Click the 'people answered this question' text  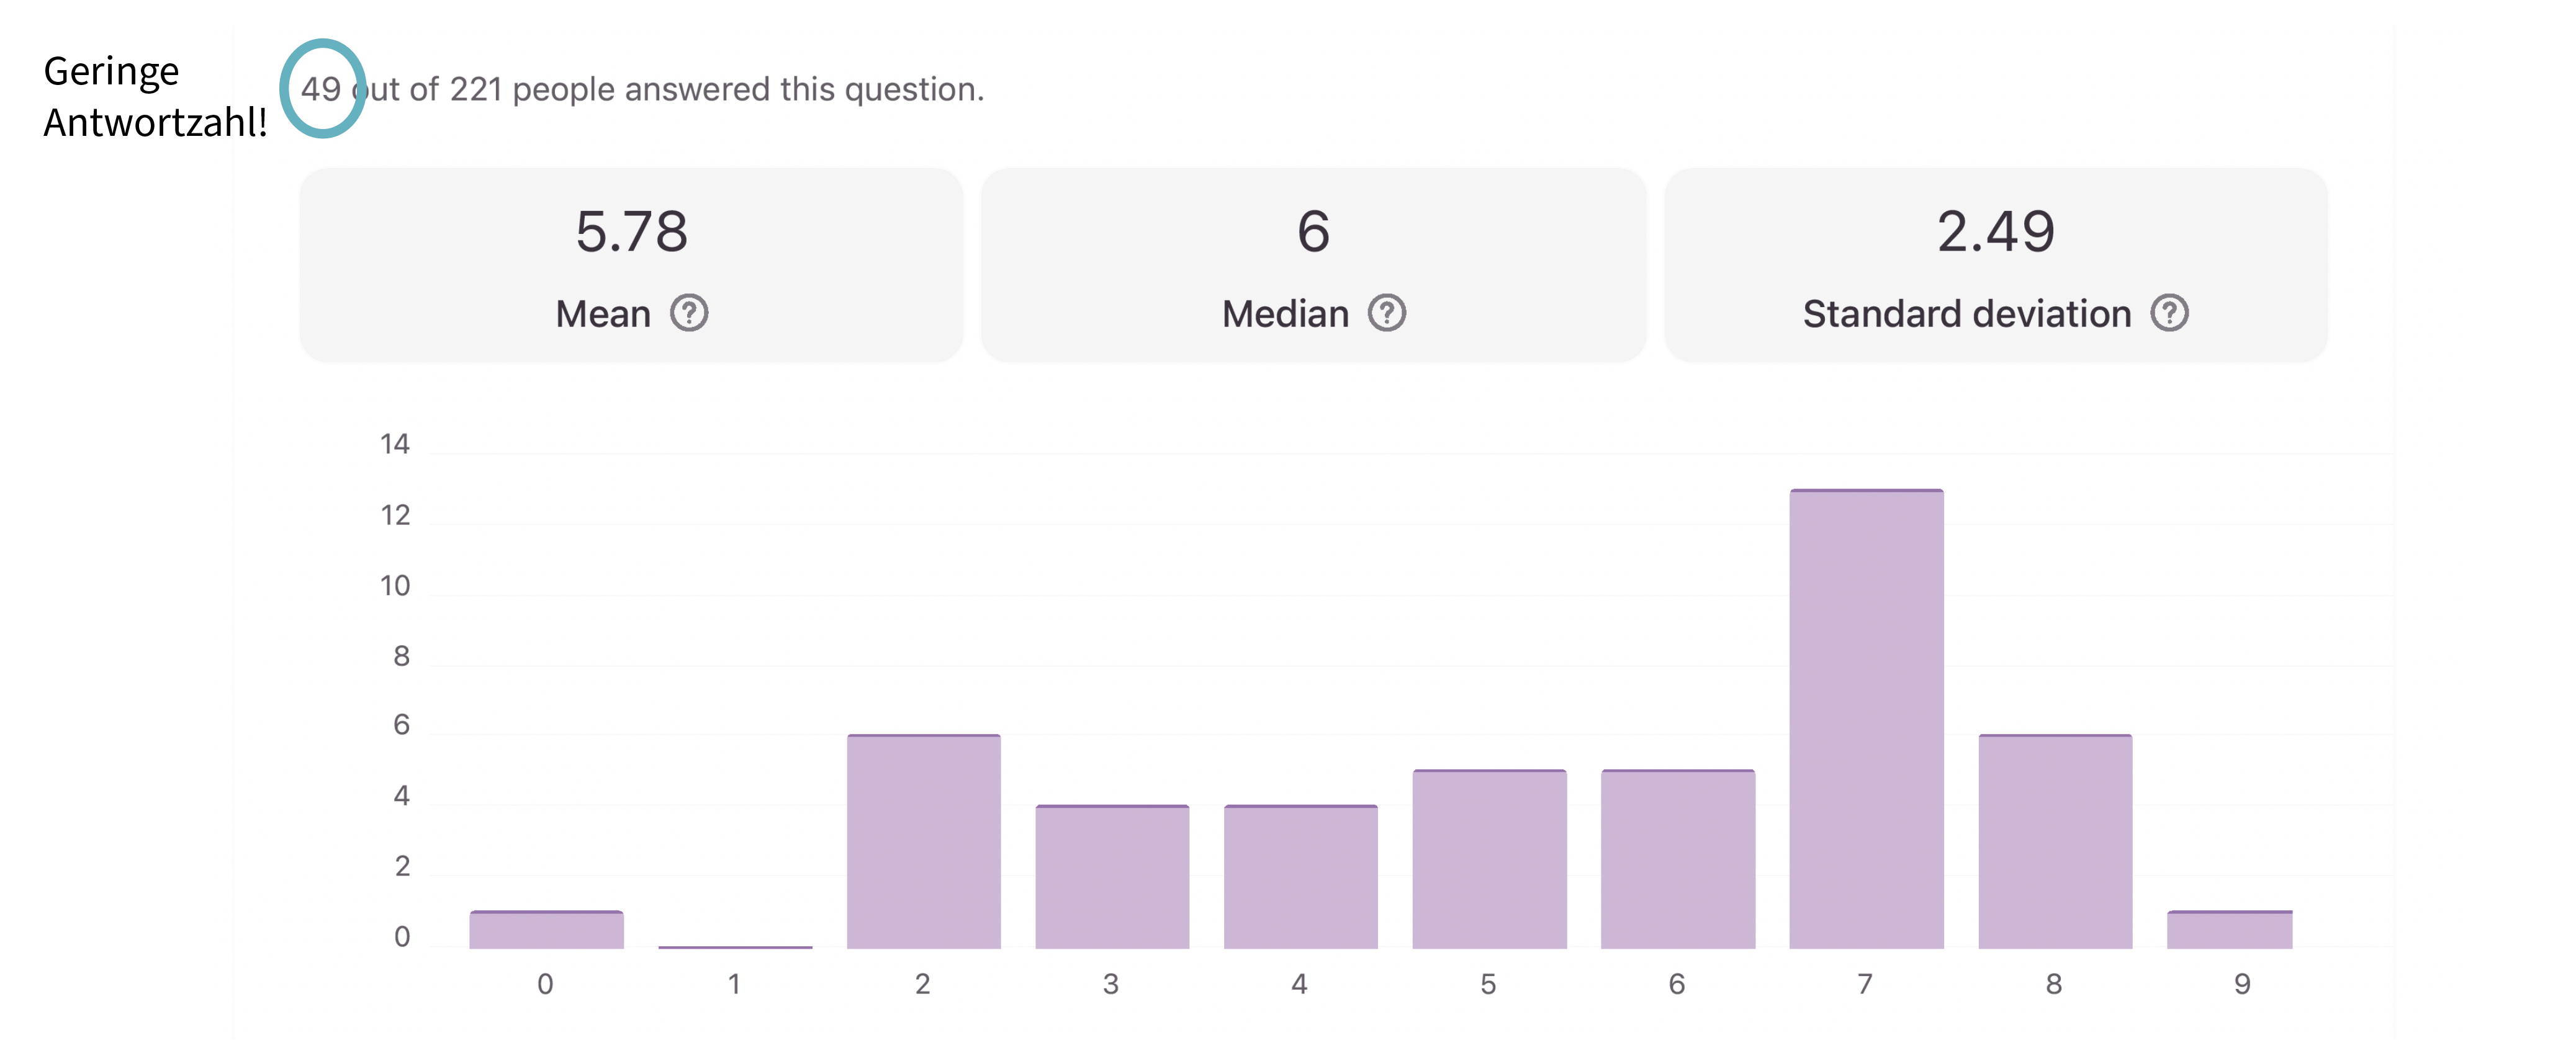[748, 89]
